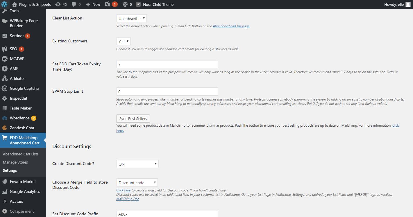Click the SPAM Stop Limit label
The width and height of the screenshot is (413, 217).
click(x=68, y=91)
